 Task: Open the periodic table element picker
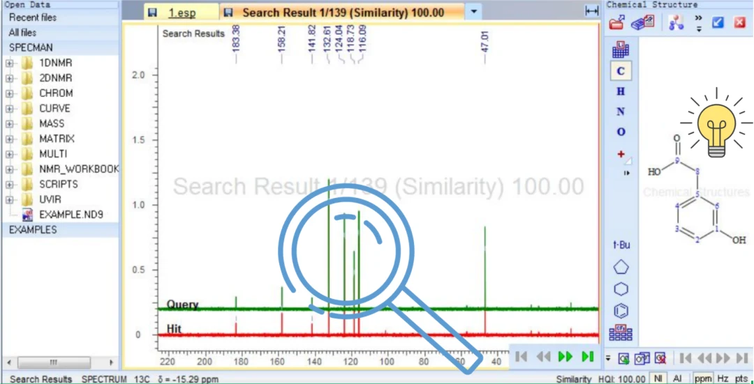tap(621, 49)
